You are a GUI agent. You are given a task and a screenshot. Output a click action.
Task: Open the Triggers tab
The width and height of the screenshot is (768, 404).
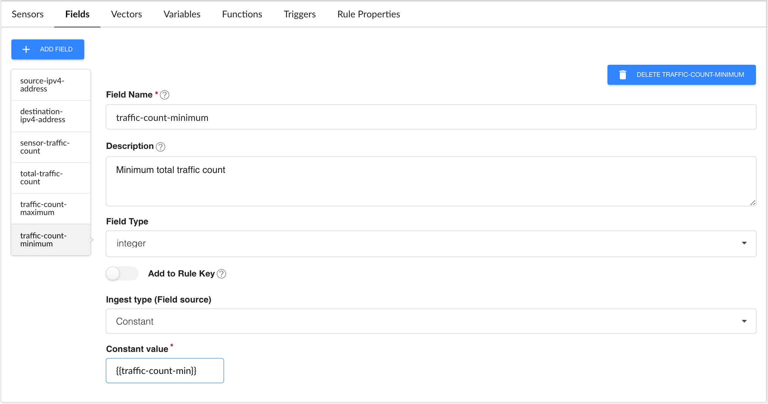pyautogui.click(x=299, y=14)
